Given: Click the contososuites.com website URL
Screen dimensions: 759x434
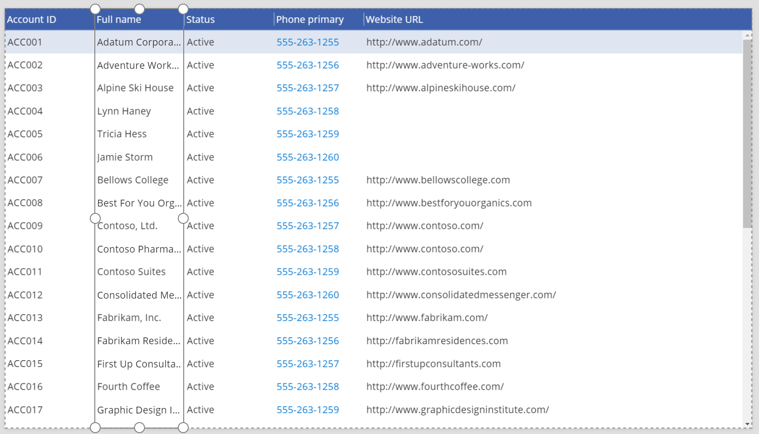Looking at the screenshot, I should pos(436,272).
